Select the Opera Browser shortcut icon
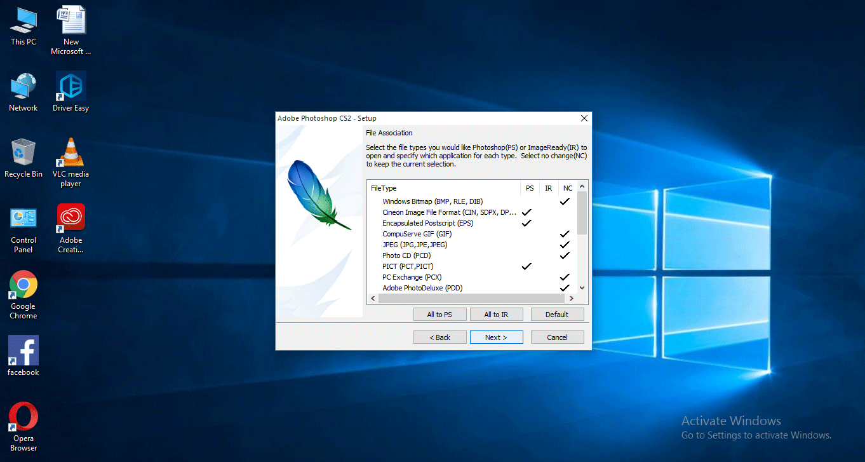The width and height of the screenshot is (865, 462). pos(23,427)
